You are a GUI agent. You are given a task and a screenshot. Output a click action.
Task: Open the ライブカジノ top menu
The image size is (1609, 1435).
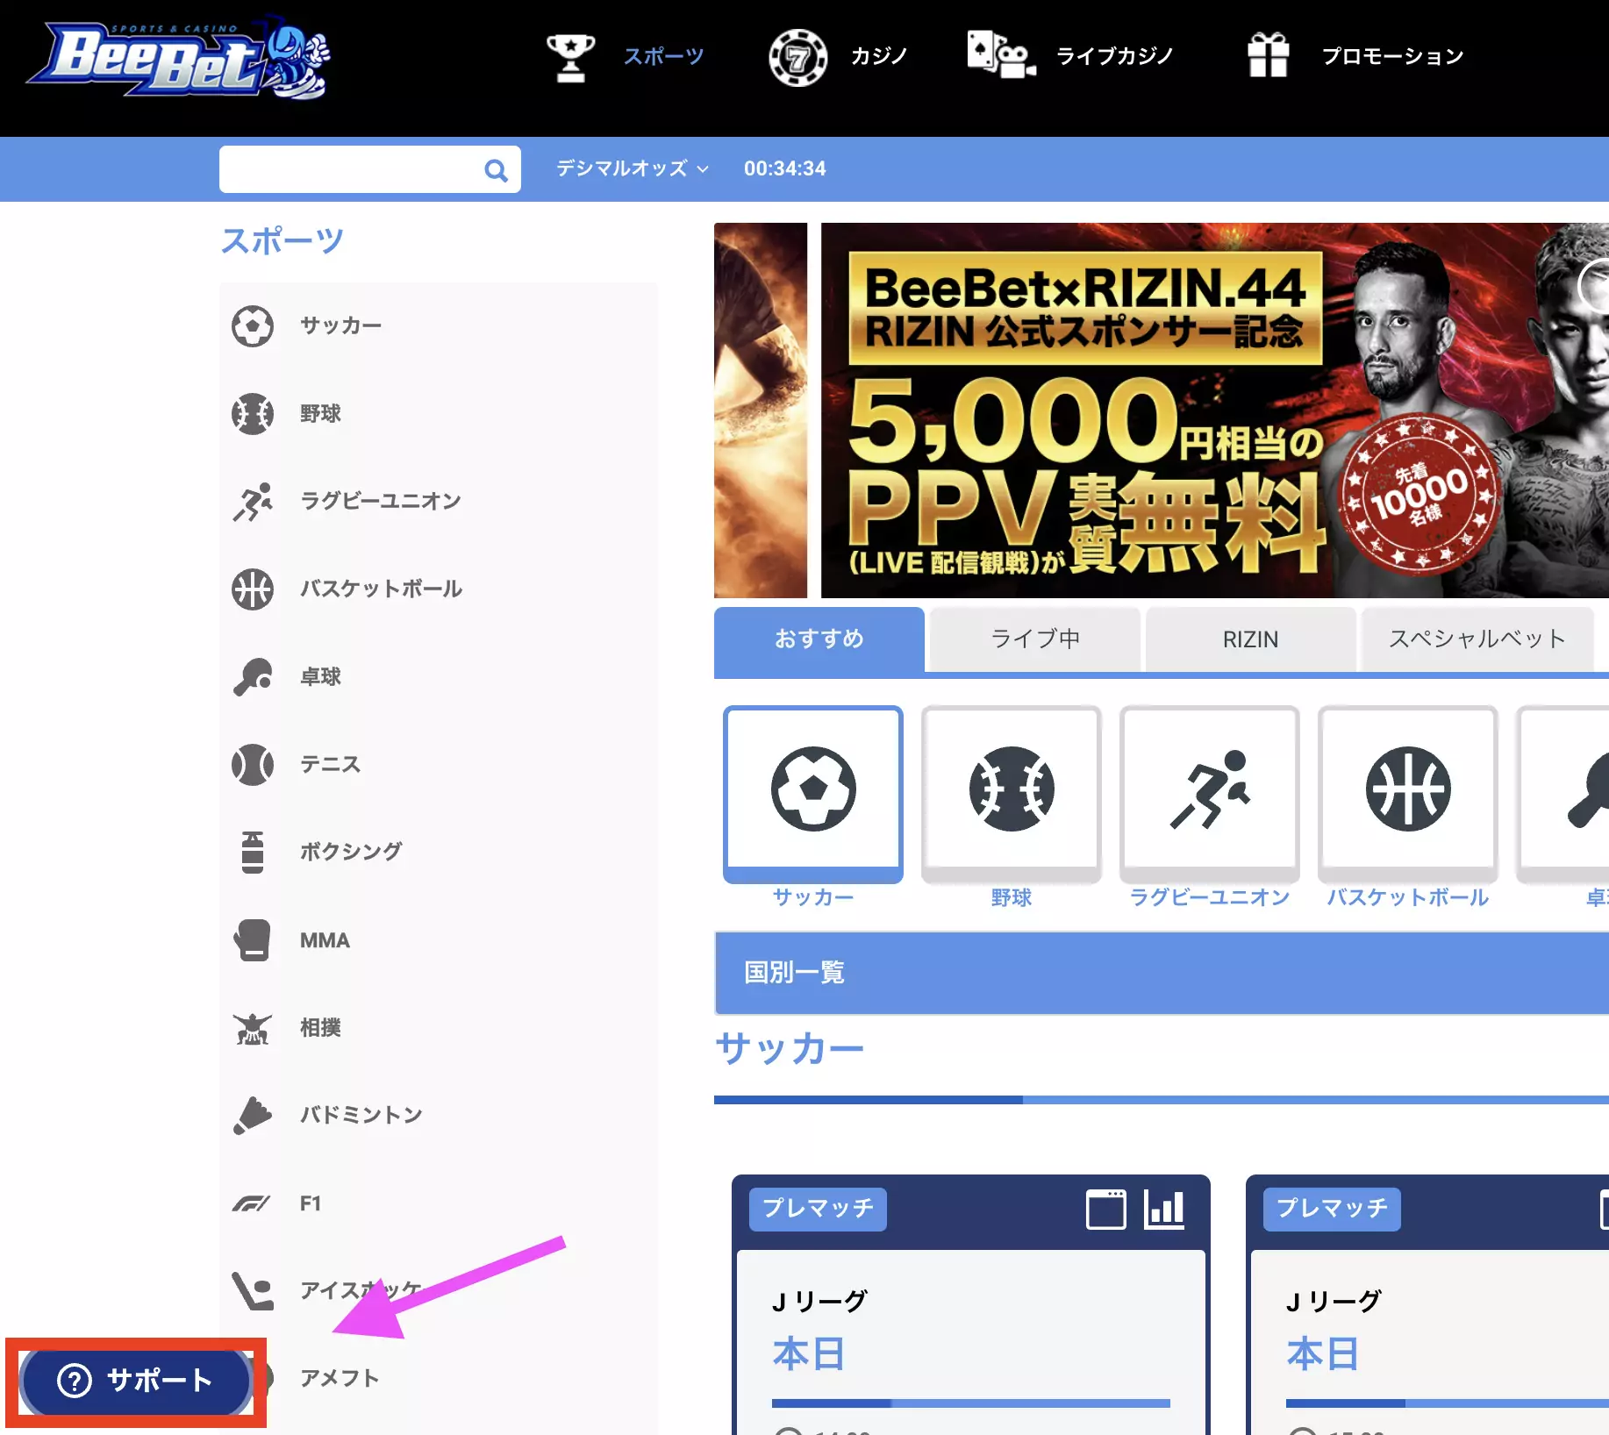click(1114, 57)
